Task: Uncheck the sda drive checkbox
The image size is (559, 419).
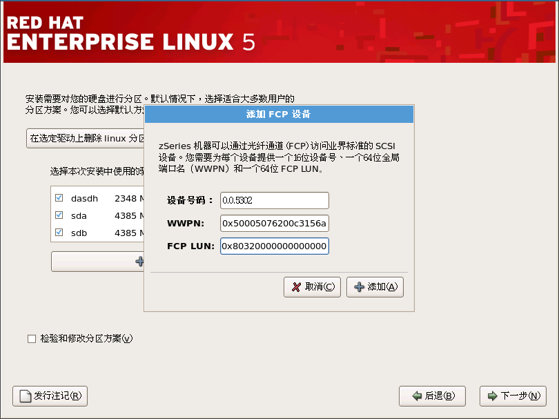Action: click(x=59, y=215)
